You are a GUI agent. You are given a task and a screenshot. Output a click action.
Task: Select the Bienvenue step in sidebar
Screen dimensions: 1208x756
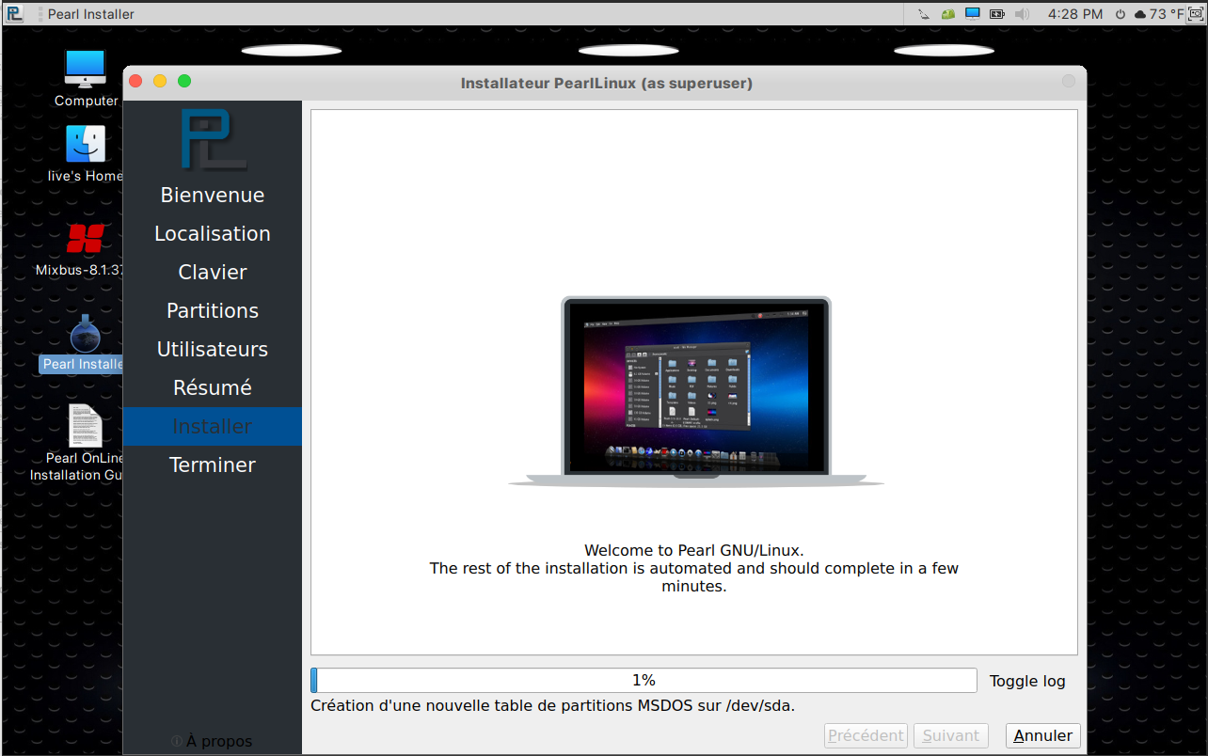click(213, 196)
